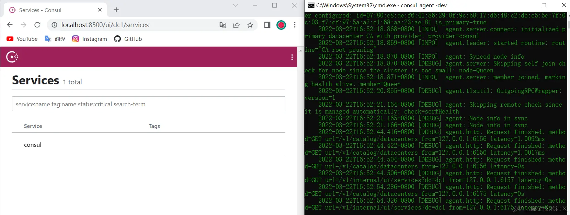Click the address bar URL localhost:8500/ui/dc1/services
This screenshot has height=215, width=570.
tap(105, 25)
